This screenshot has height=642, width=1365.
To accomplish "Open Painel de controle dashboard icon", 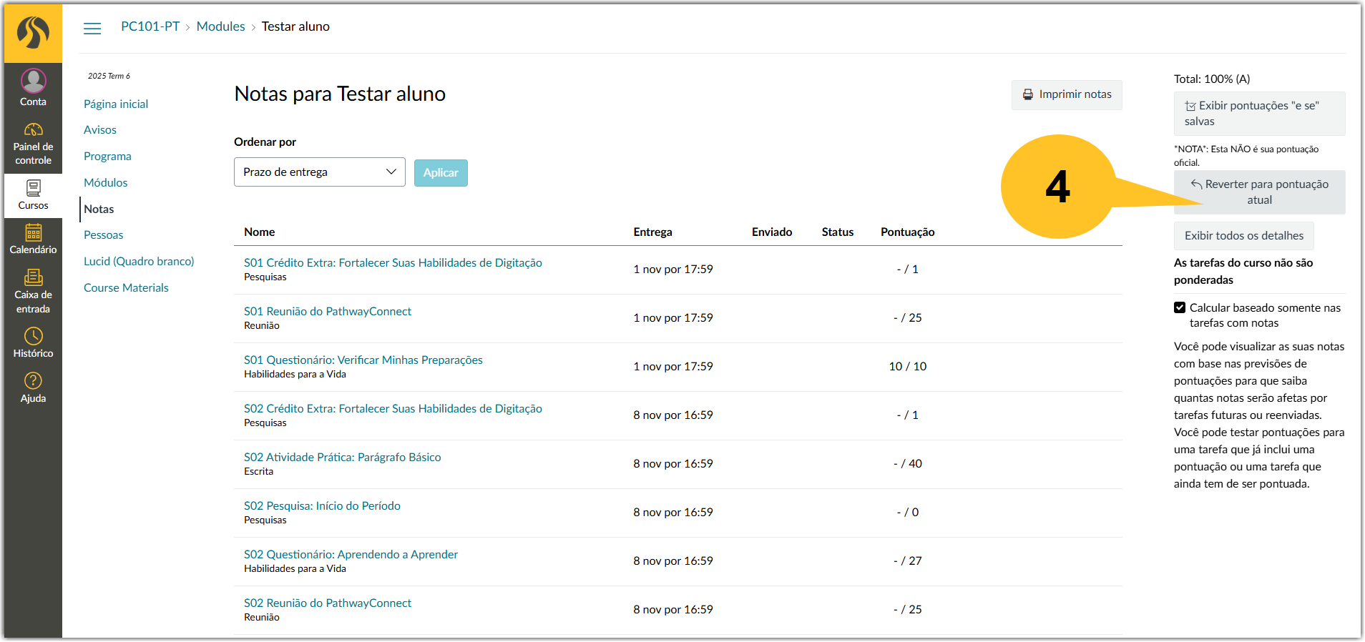I will point(33,129).
